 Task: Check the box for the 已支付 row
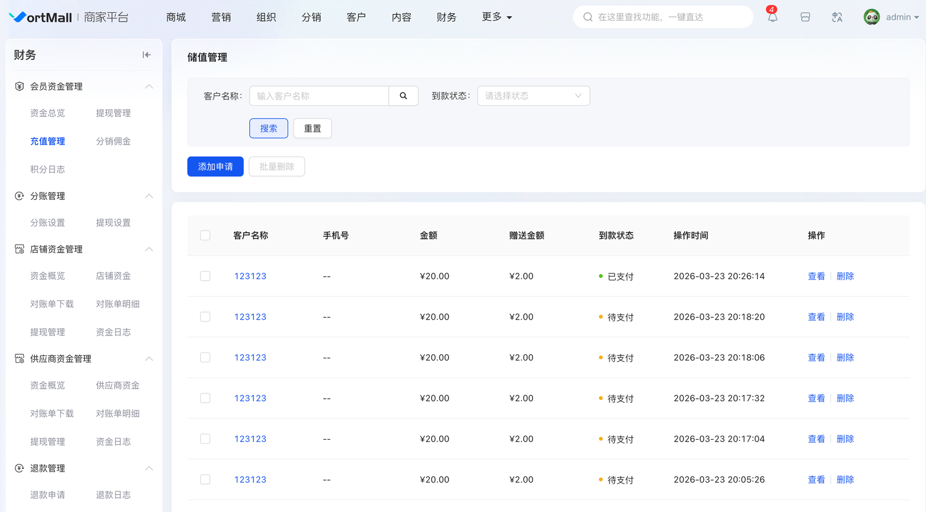205,276
